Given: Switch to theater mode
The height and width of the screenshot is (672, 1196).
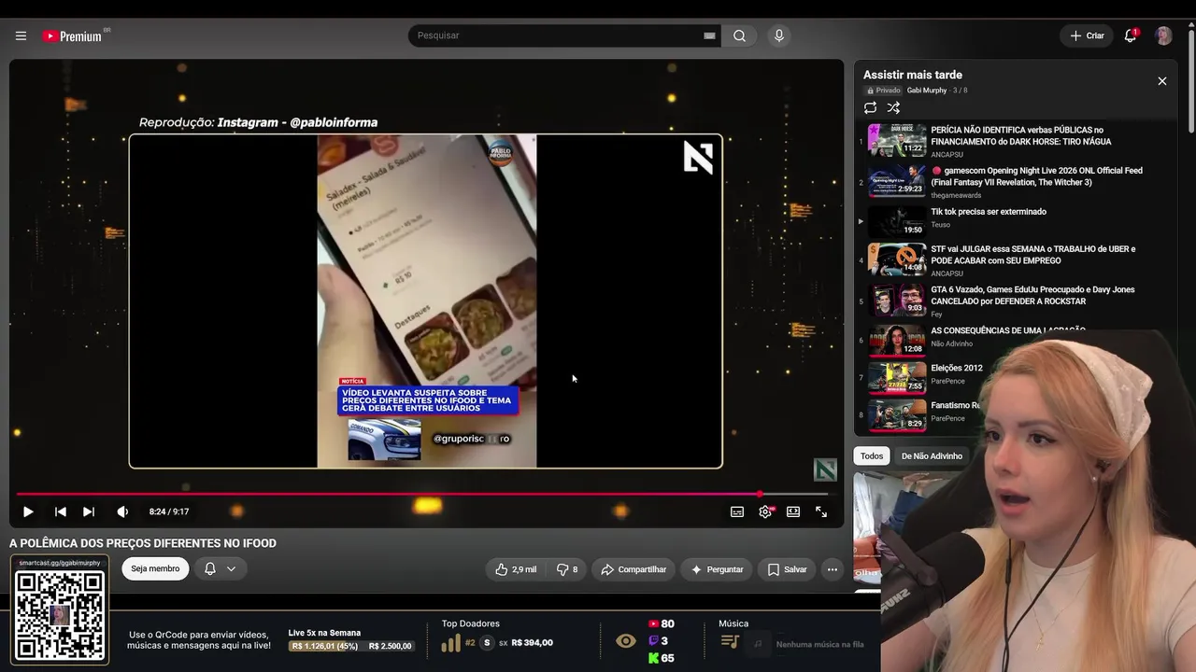Looking at the screenshot, I should click(793, 511).
